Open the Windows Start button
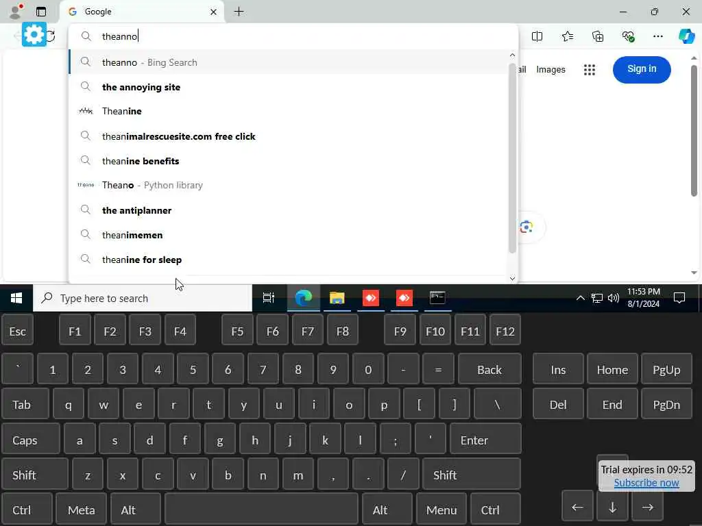Viewport: 702px width, 526px height. pyautogui.click(x=16, y=298)
